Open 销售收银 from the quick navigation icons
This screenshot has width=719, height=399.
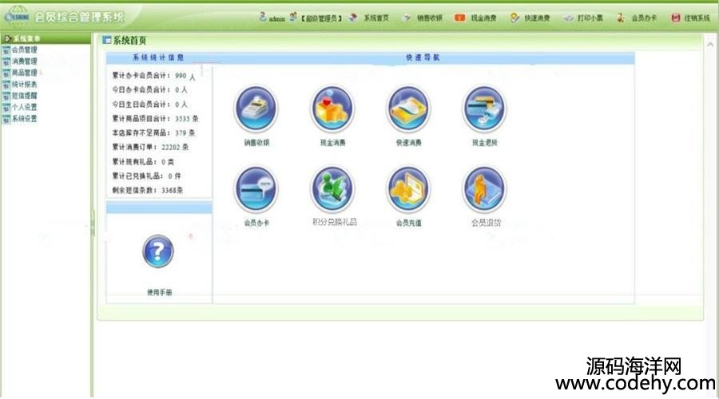256,109
